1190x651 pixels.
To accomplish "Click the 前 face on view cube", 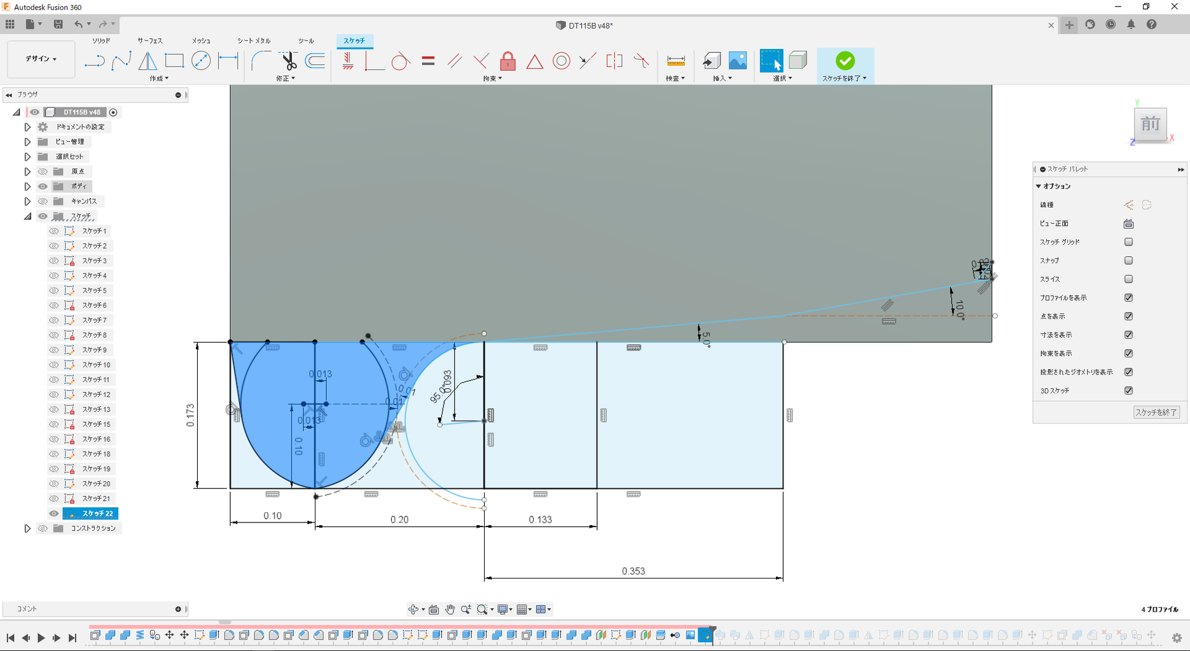I will point(1150,124).
